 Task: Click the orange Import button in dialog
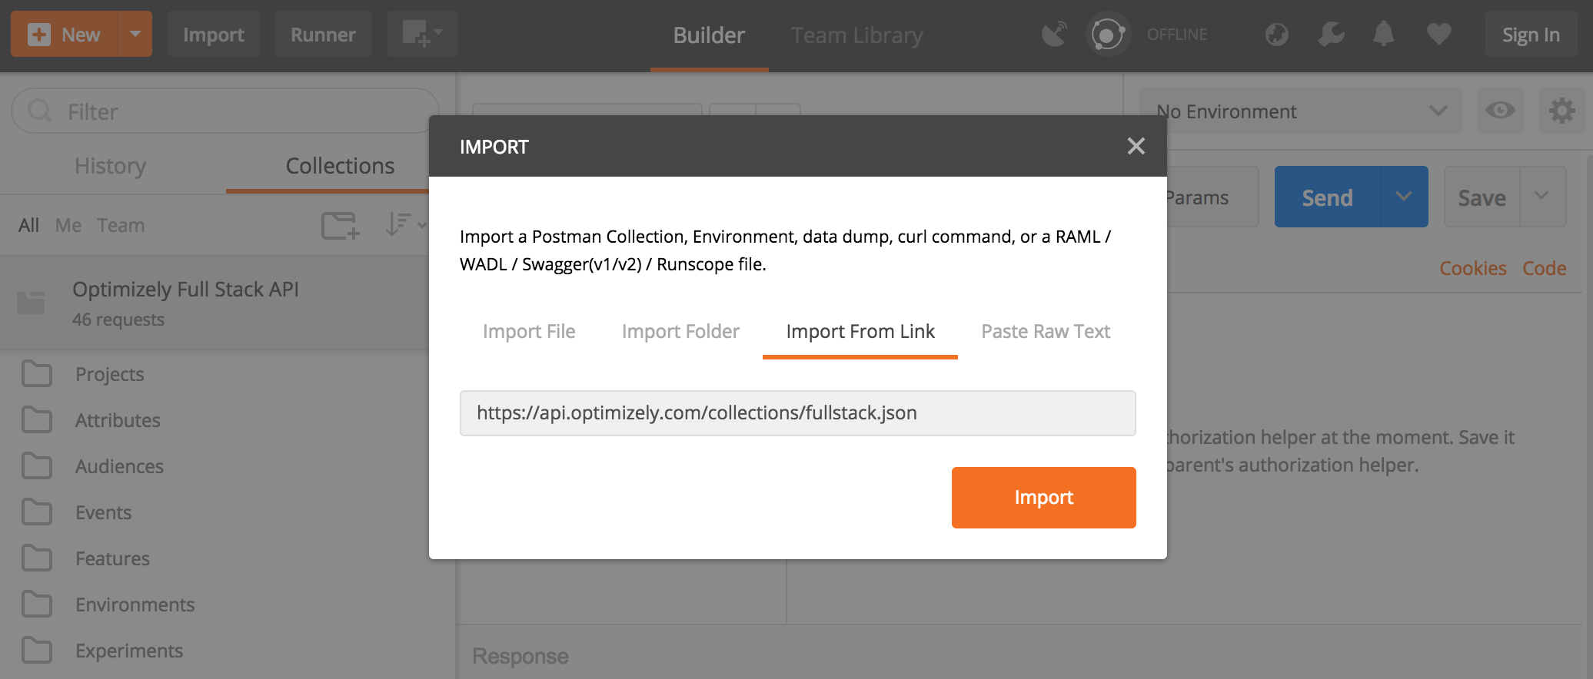[1043, 497]
